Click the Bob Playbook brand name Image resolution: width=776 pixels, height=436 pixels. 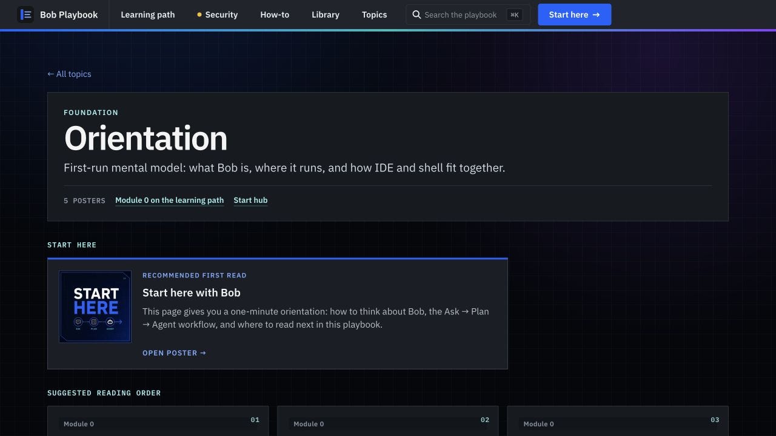69,15
